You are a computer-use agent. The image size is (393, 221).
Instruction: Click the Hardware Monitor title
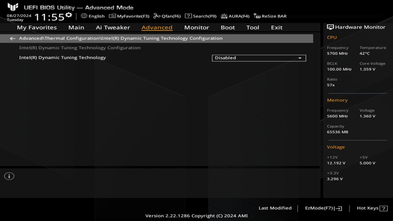[x=360, y=27]
